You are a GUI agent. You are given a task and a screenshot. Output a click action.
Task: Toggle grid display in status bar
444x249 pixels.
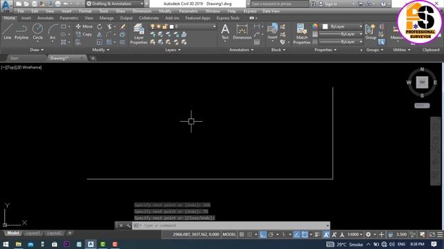[241, 234]
